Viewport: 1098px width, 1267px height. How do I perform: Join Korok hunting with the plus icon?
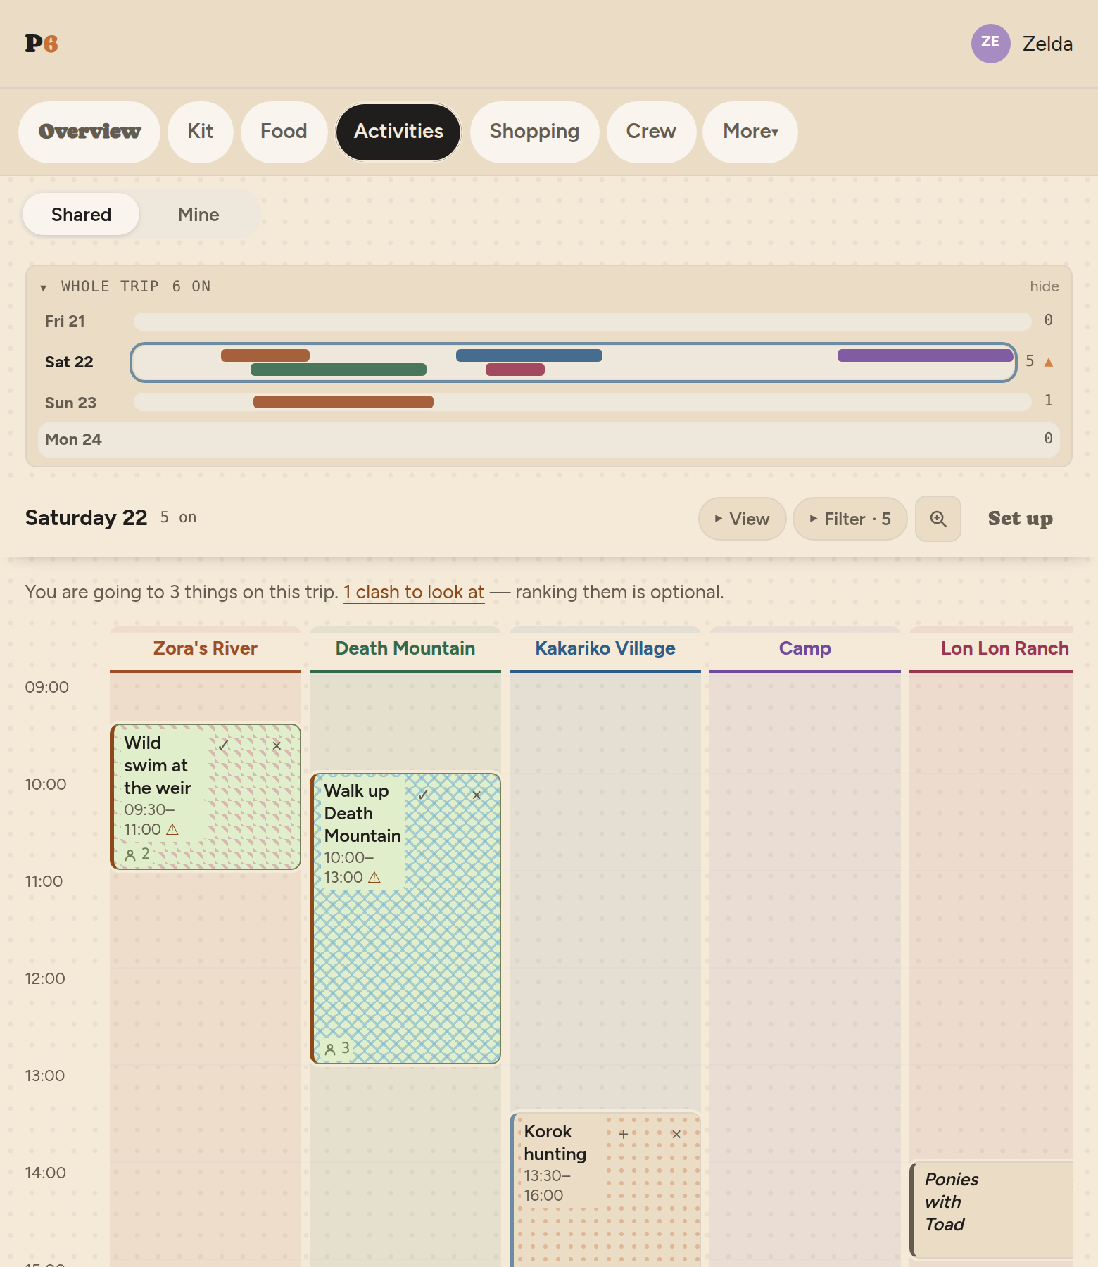[623, 1134]
